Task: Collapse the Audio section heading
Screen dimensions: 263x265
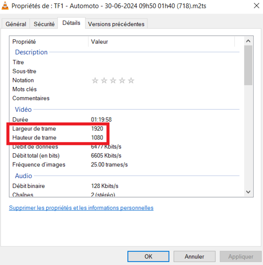Action: pyautogui.click(x=24, y=176)
